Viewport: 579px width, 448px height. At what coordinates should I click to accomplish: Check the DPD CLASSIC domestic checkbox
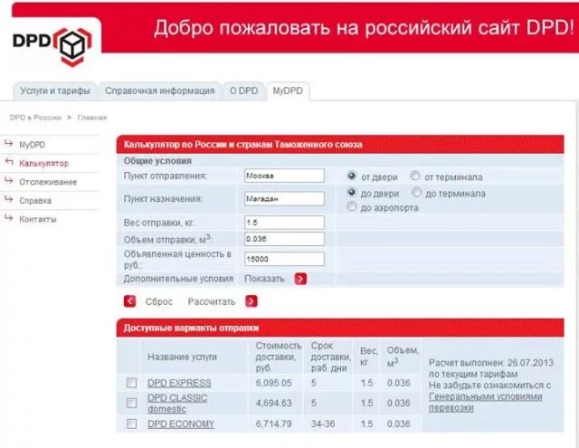(131, 403)
